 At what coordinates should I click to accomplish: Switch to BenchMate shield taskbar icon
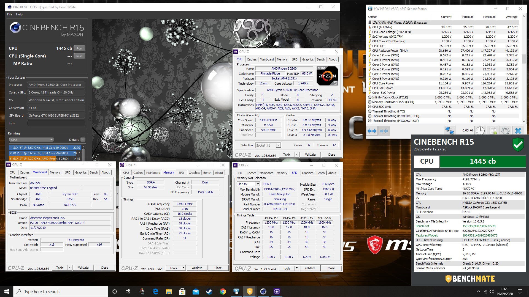pos(250,291)
